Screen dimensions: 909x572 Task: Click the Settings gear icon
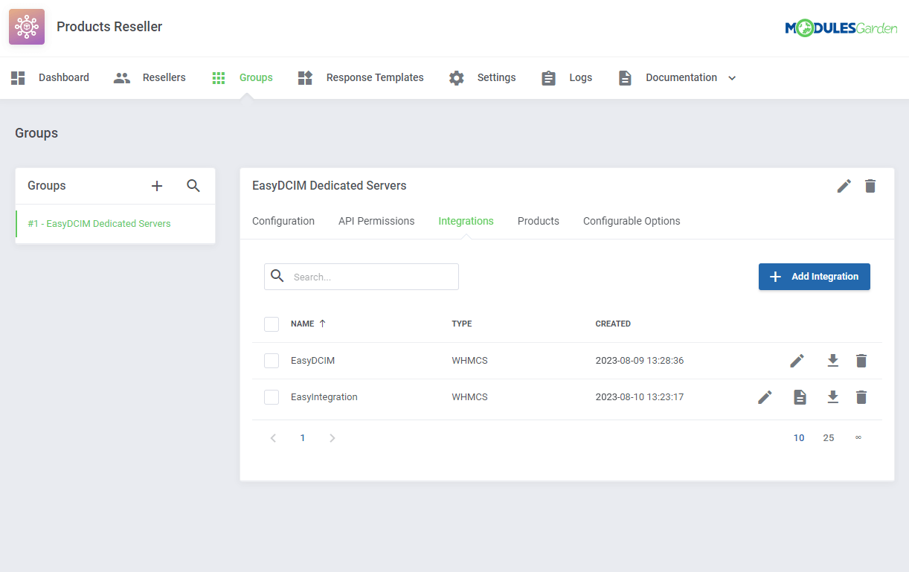[457, 77]
